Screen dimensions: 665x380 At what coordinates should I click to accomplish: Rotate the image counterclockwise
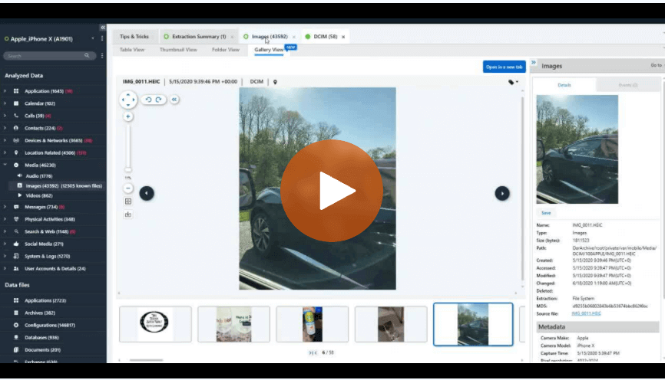pos(149,100)
